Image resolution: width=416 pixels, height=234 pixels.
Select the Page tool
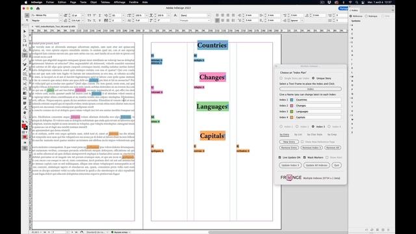point(25,41)
